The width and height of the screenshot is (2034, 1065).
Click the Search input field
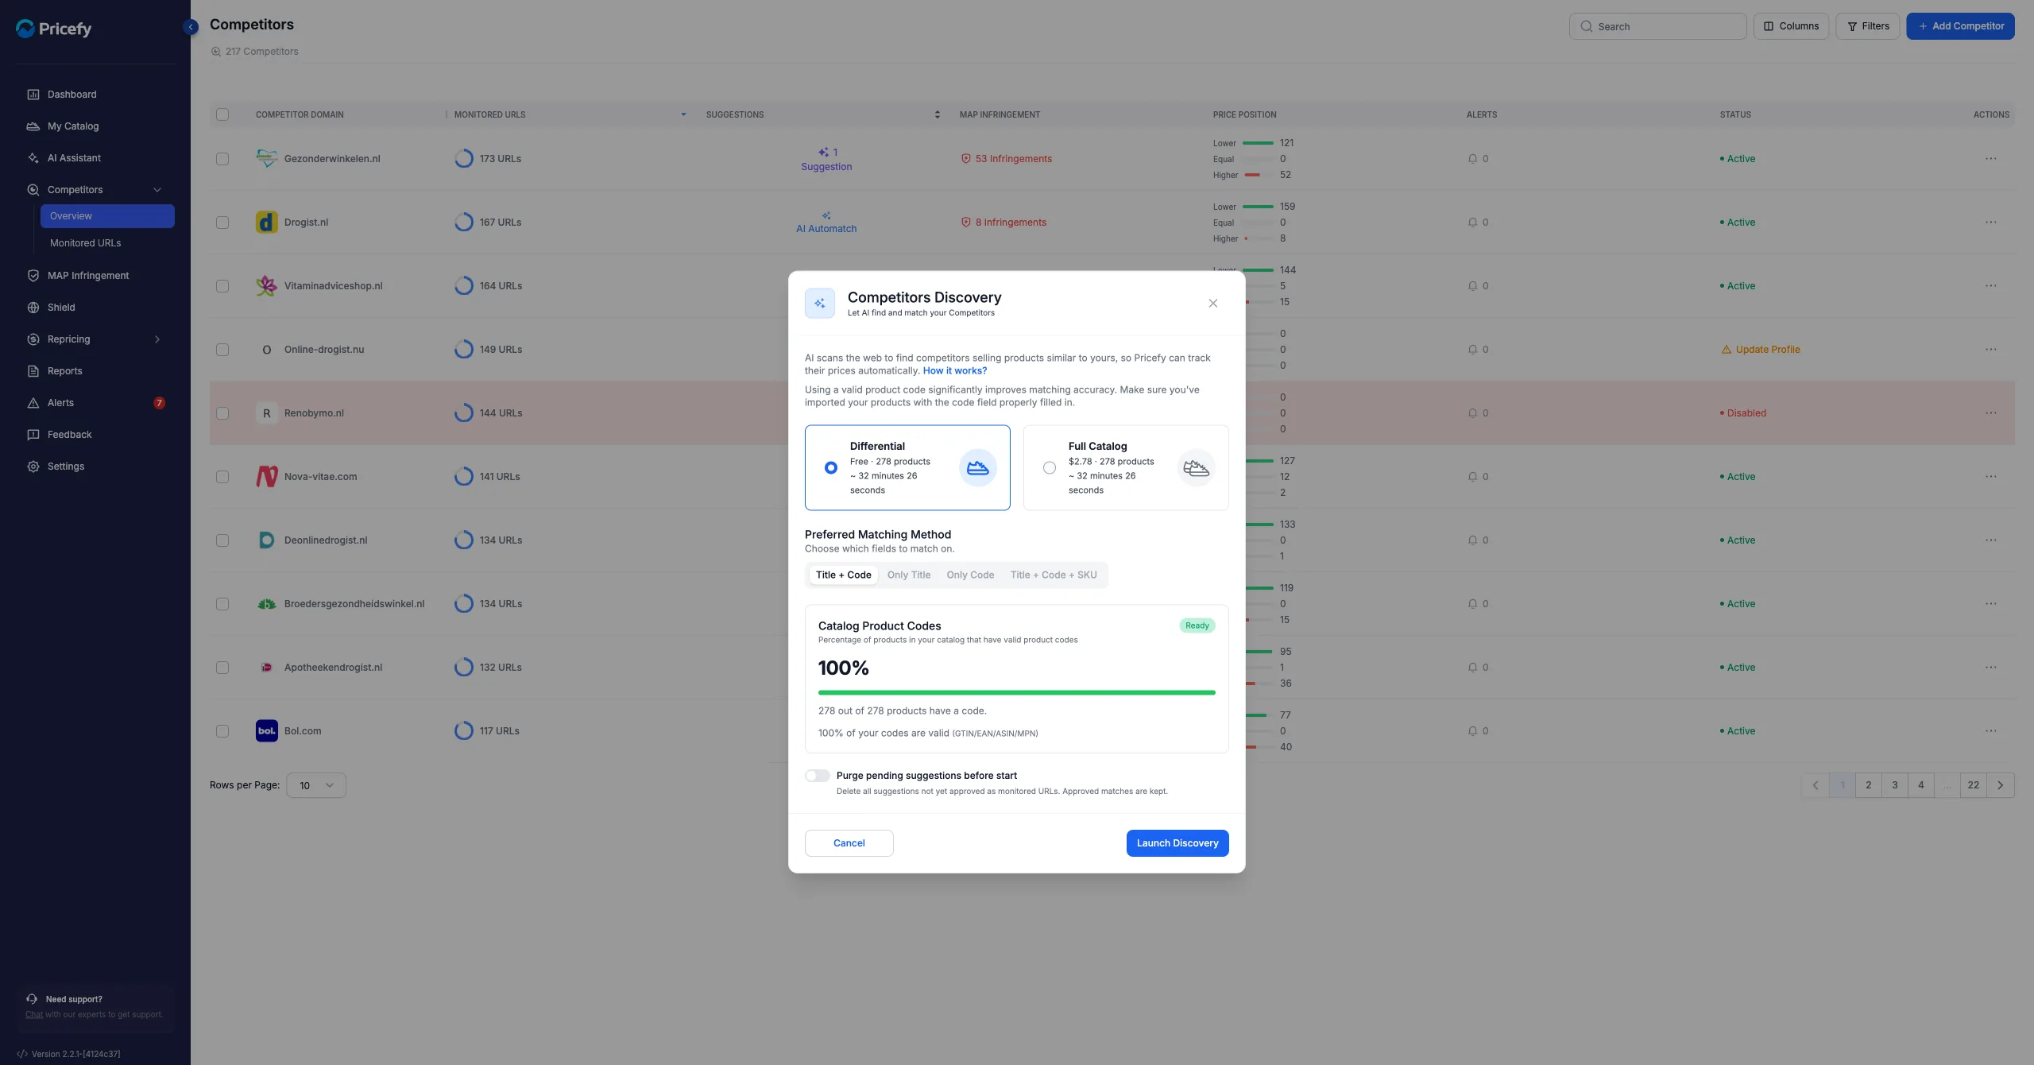1657,26
